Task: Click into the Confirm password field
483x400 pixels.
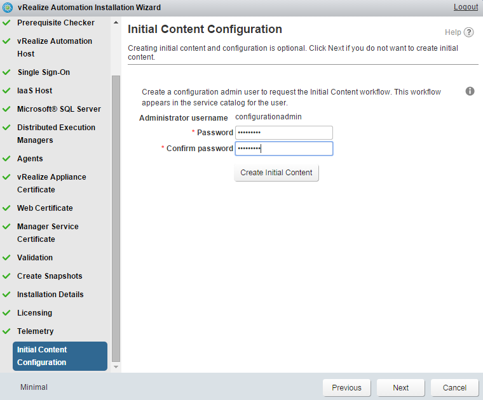Action: click(283, 149)
